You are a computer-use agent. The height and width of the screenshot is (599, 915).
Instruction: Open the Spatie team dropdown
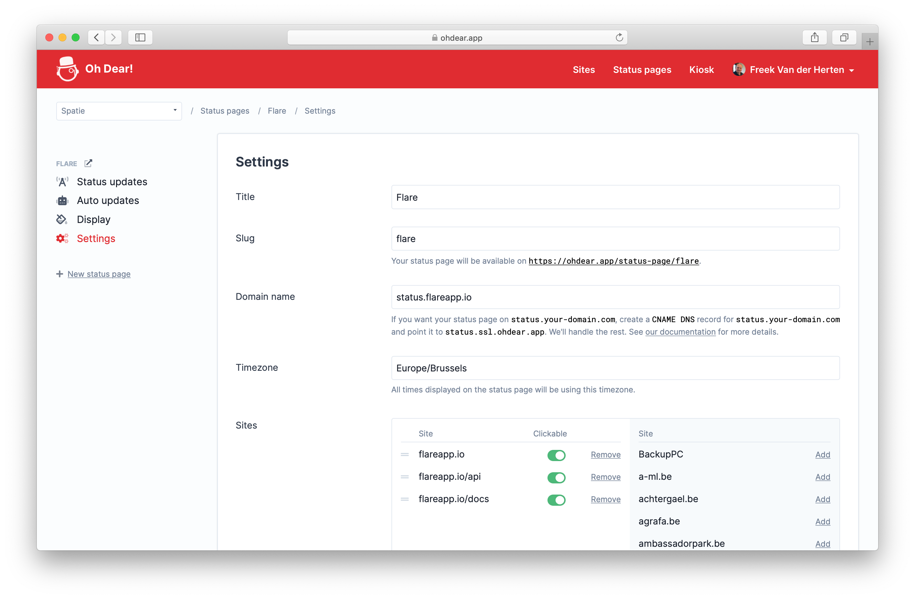pyautogui.click(x=119, y=111)
